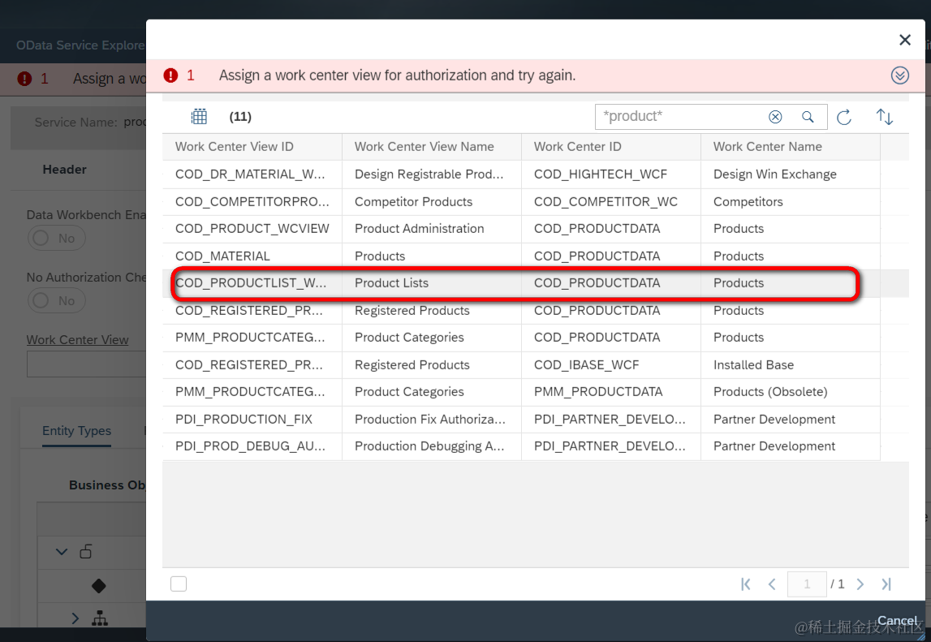Toggle Data Workbench Enabled switch in background
This screenshot has height=642, width=931.
point(56,238)
